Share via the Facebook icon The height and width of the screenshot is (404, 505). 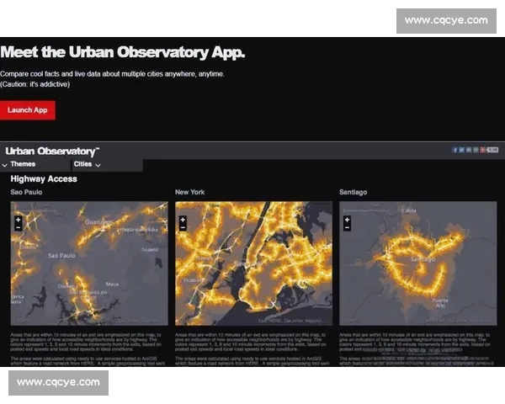tap(455, 149)
